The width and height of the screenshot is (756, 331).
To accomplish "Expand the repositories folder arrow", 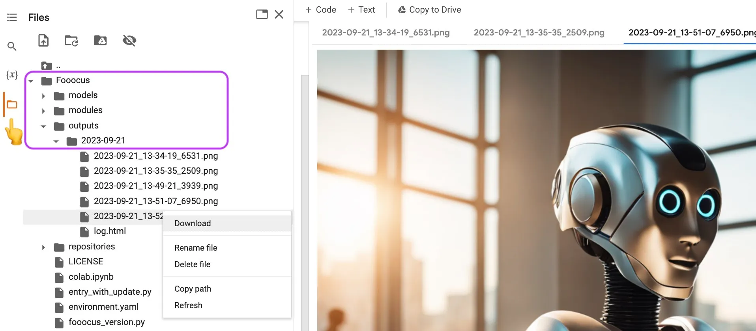I will coord(43,247).
